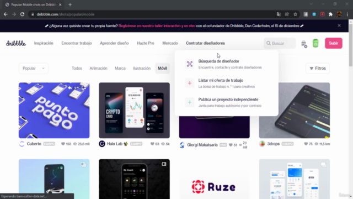The height and width of the screenshot is (199, 353).
Task: Open the 3drops tablet shot thumbnail
Action: 295,111
